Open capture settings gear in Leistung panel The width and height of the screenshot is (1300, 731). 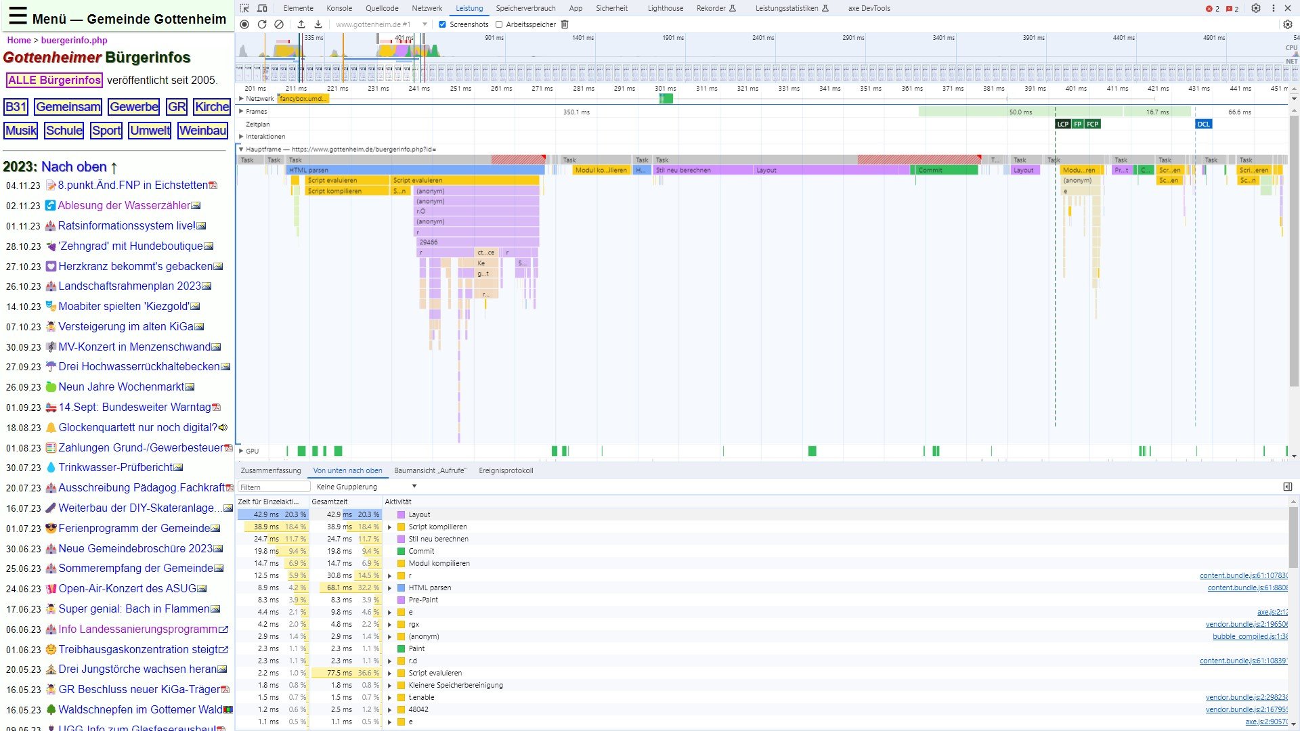(1287, 24)
